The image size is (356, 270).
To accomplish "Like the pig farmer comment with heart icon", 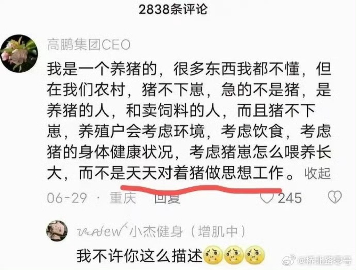I will (267, 198).
